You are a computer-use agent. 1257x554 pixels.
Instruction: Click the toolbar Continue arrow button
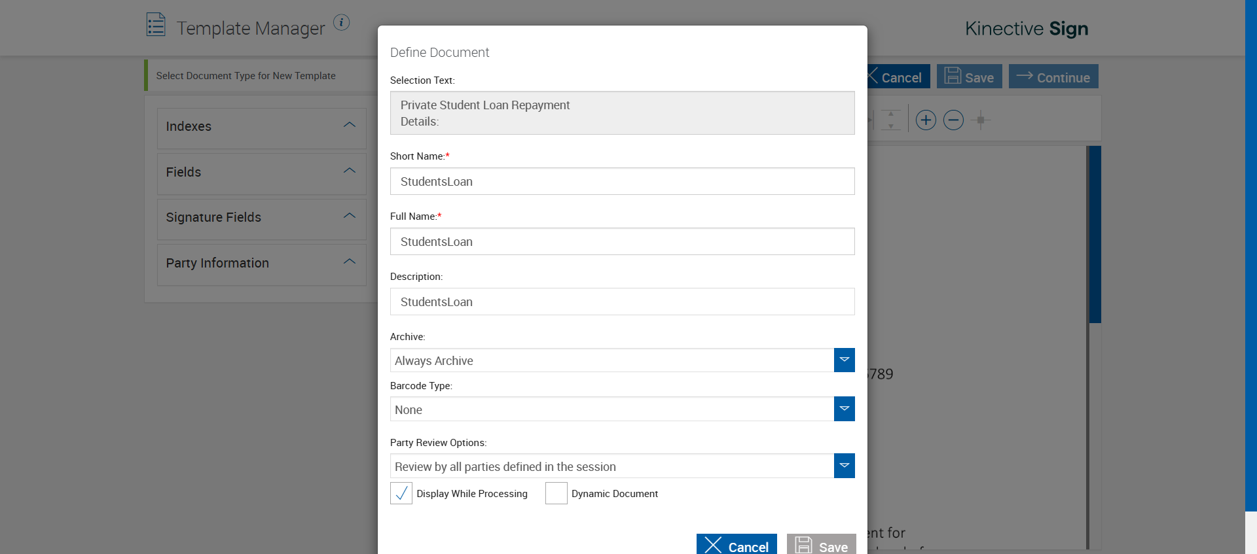click(1053, 77)
